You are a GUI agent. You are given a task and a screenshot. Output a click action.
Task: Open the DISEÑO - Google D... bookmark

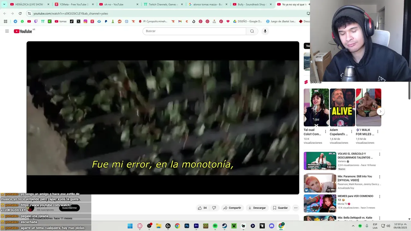click(248, 21)
